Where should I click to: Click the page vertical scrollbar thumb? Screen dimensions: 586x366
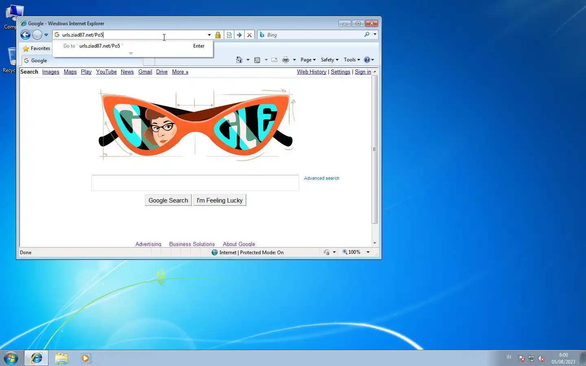coord(375,149)
